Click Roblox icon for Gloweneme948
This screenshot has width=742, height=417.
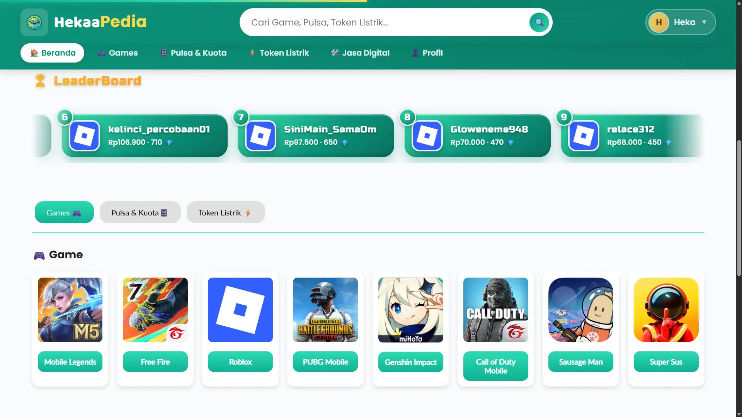click(427, 136)
